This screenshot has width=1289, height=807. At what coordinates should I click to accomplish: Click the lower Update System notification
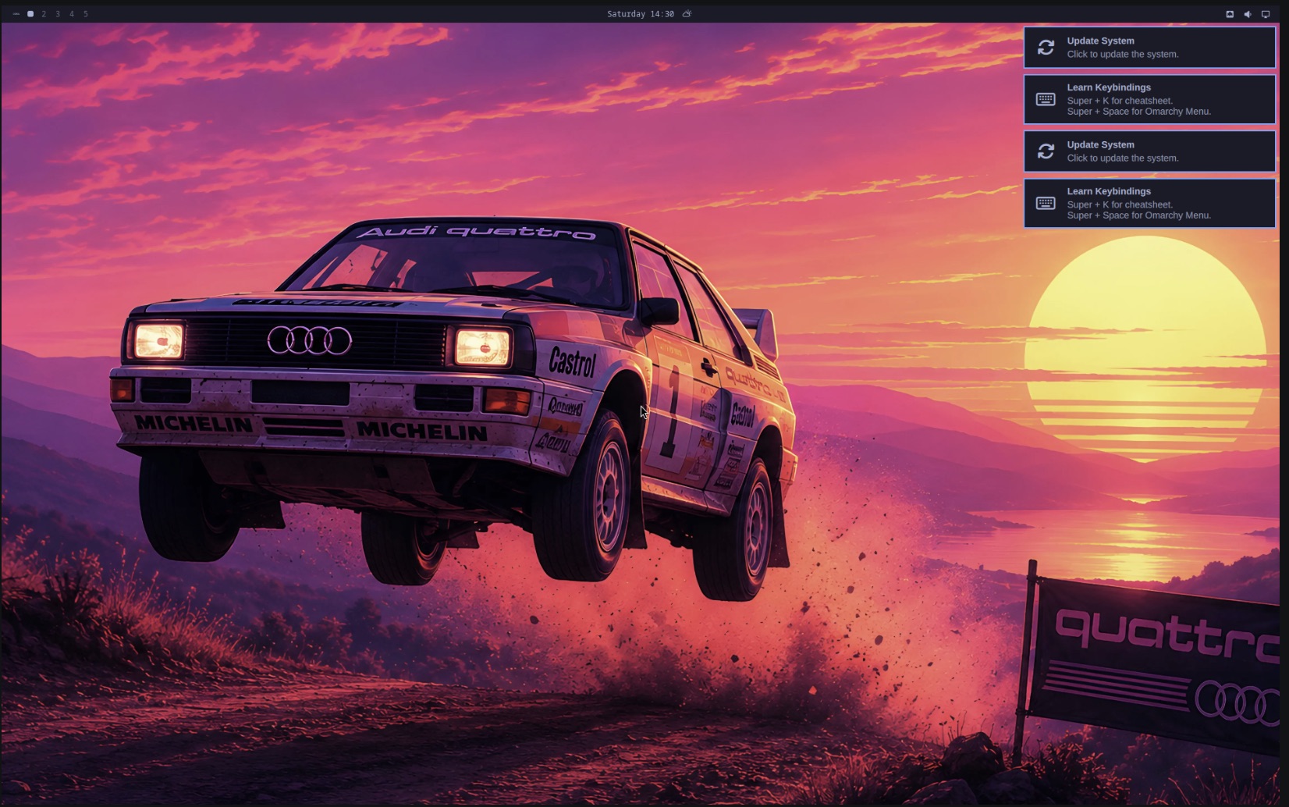(x=1149, y=151)
